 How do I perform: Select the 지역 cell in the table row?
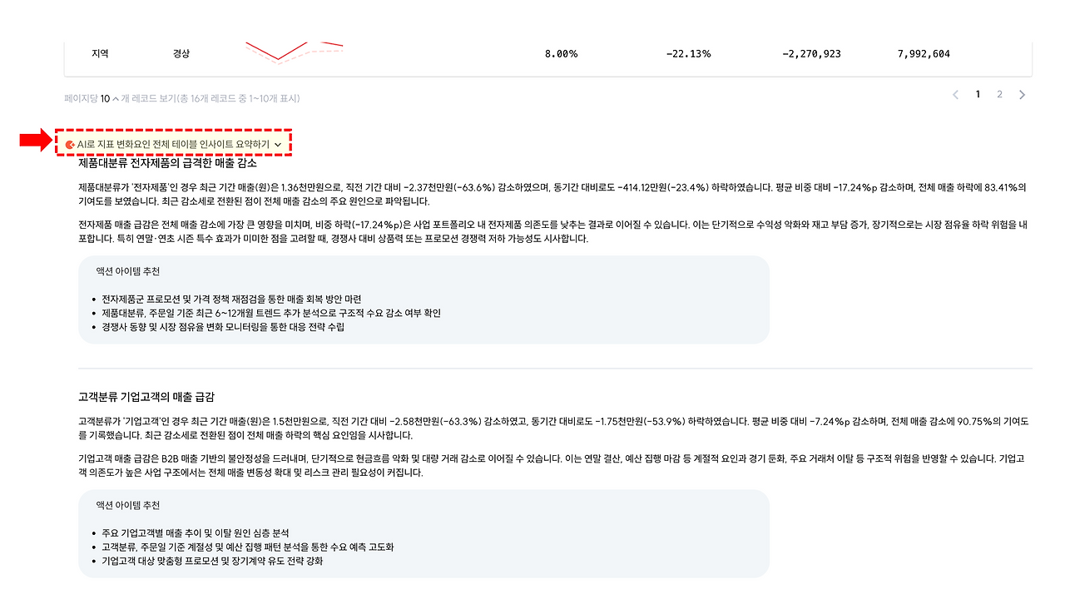[x=100, y=54]
